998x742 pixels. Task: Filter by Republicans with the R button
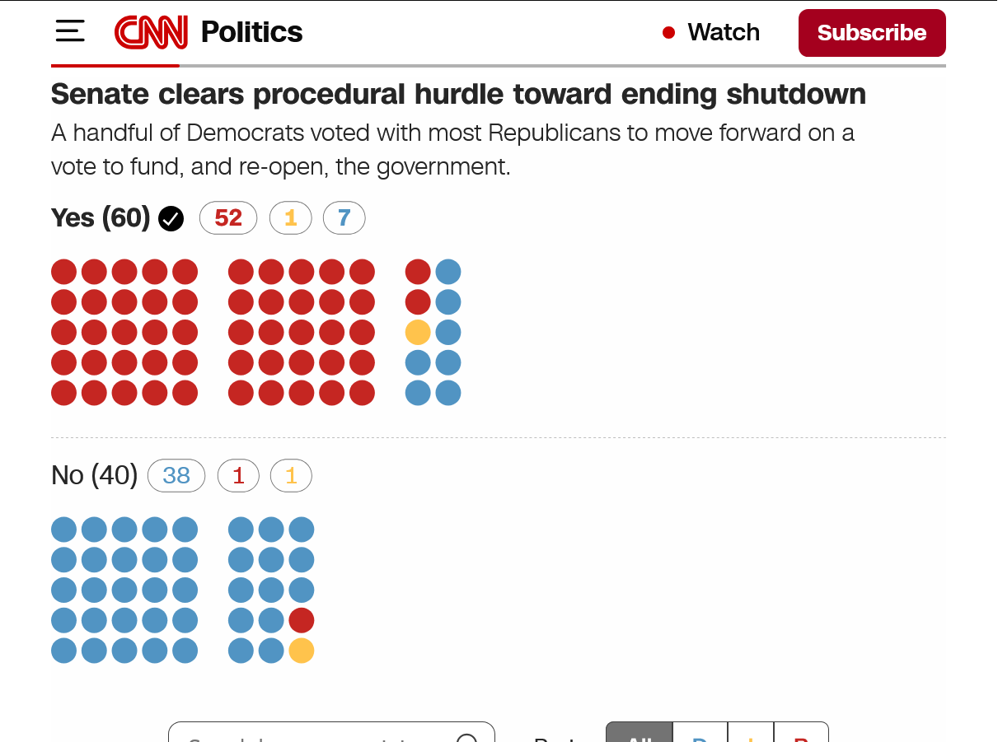(801, 734)
